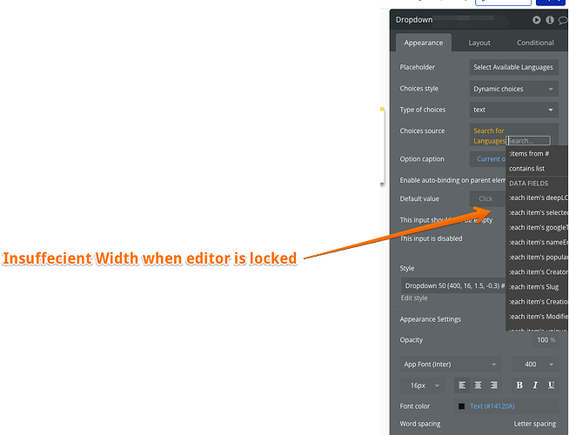The height and width of the screenshot is (435, 569).
Task: Open the info icon in Dropdown header
Action: [x=550, y=20]
